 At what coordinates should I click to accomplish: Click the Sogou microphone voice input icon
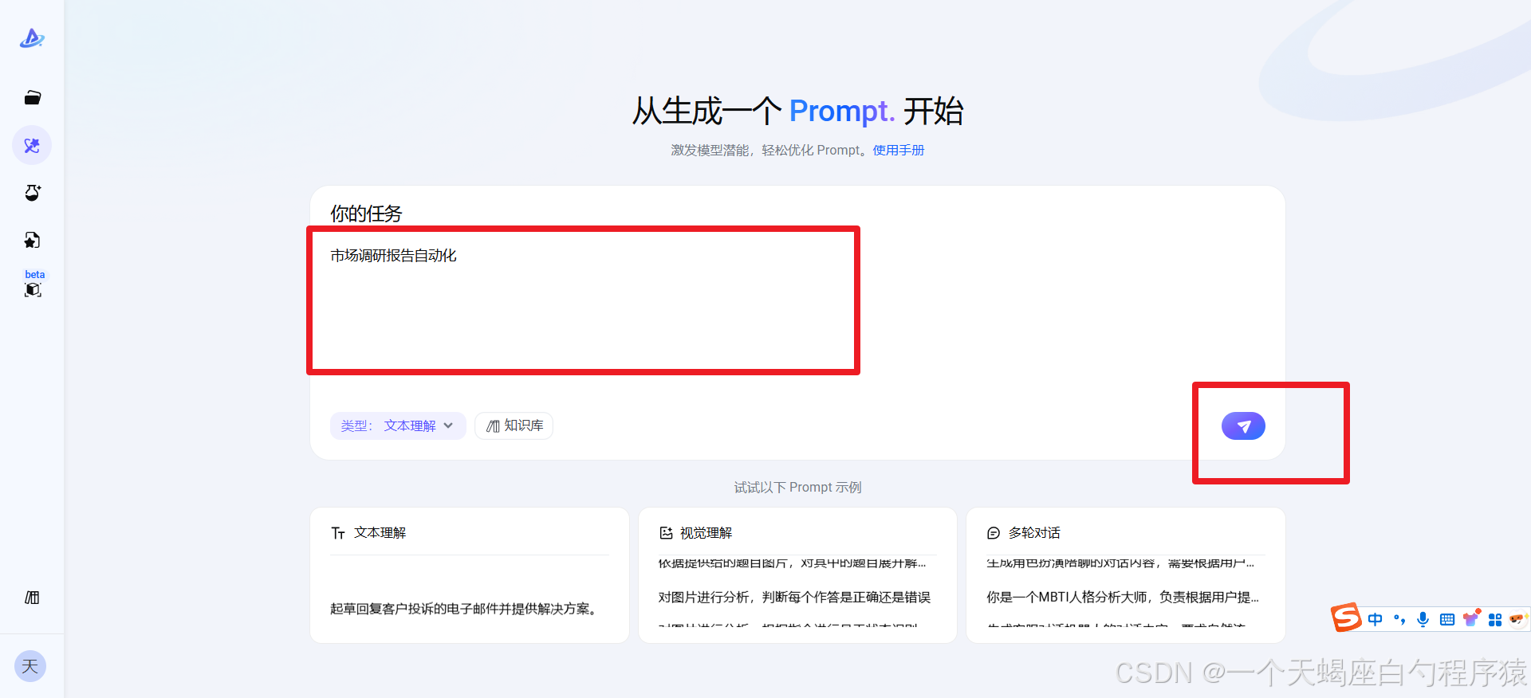coord(1423,619)
